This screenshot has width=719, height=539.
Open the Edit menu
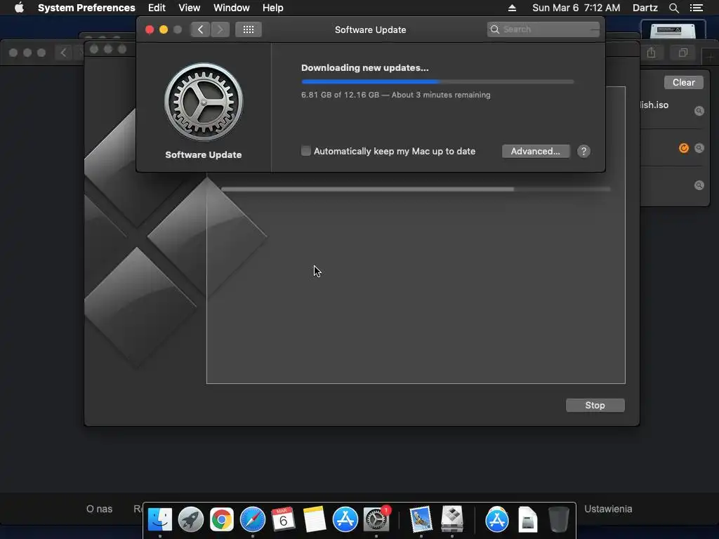157,8
